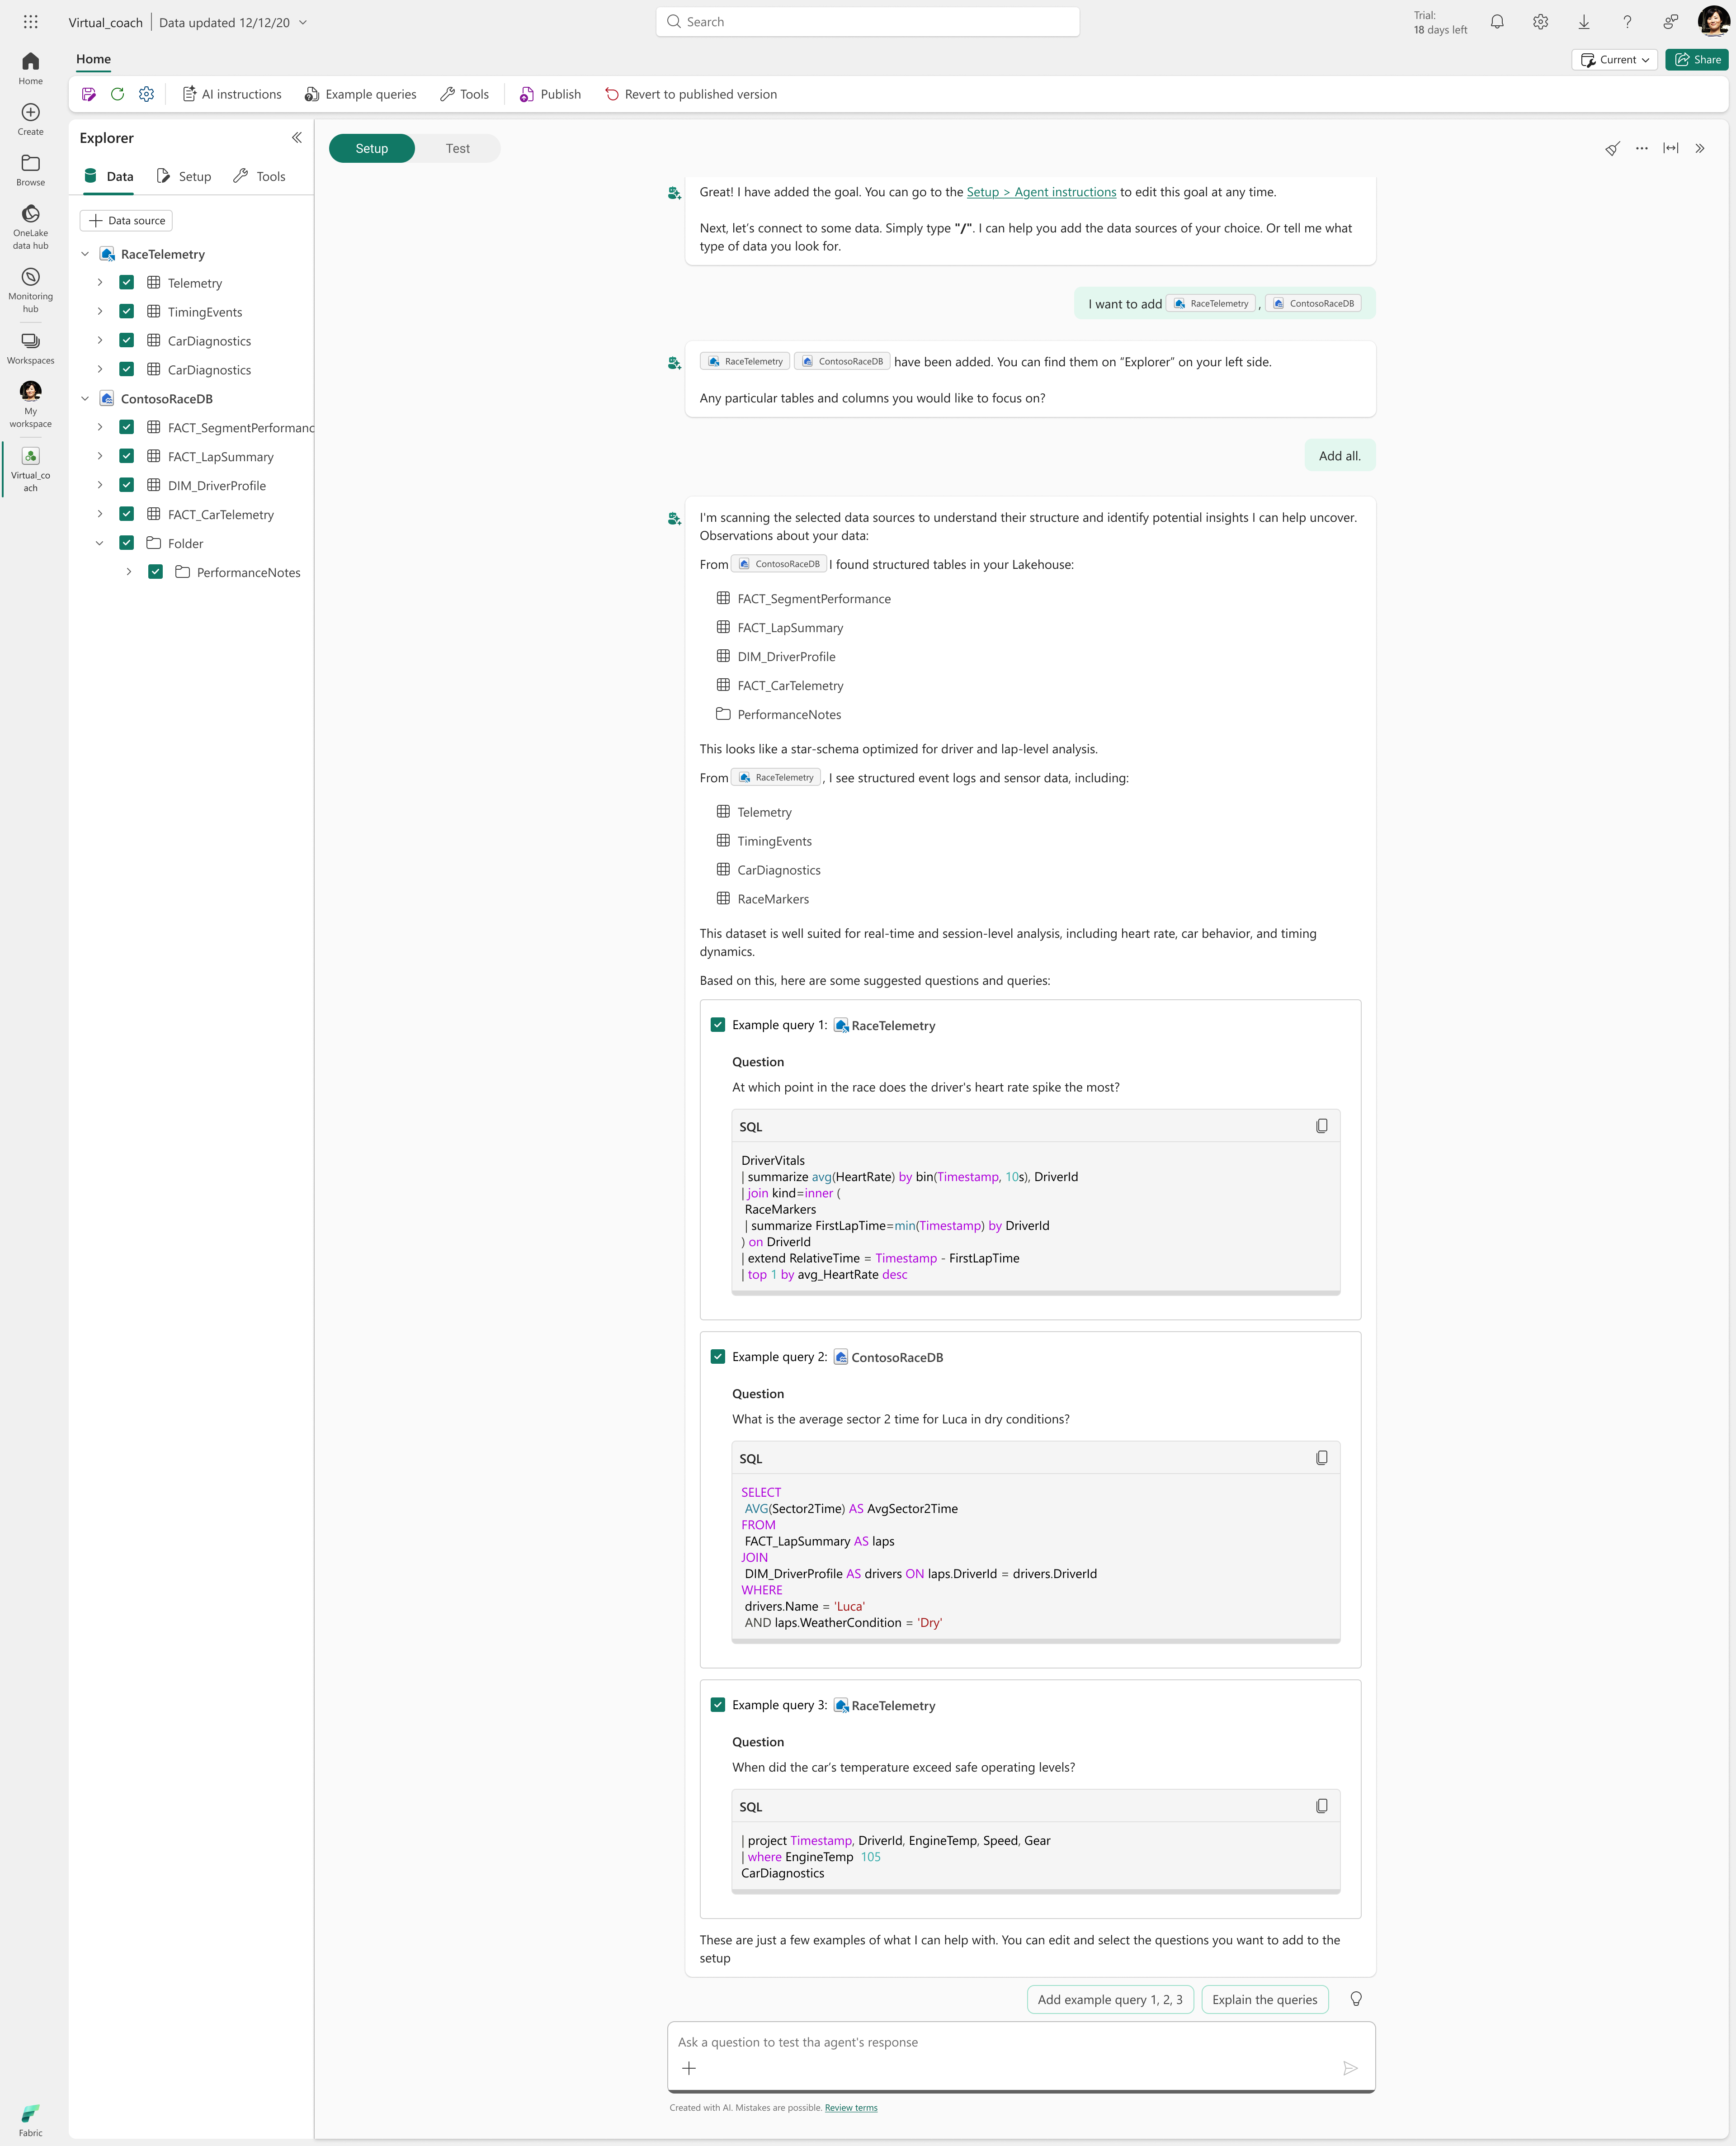The image size is (1736, 2146).
Task: Uncheck the DIM_DriverProfile checkbox
Action: pos(127,485)
